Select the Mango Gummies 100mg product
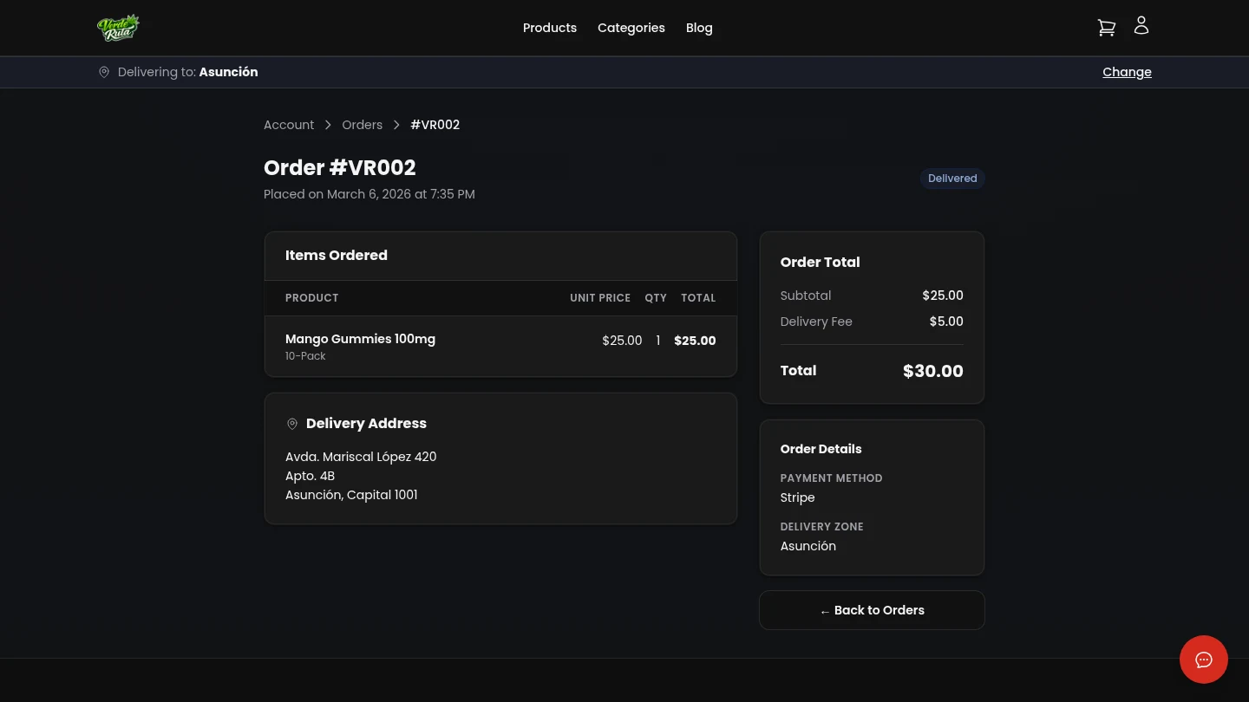Viewport: 1249px width, 702px height. [x=360, y=339]
